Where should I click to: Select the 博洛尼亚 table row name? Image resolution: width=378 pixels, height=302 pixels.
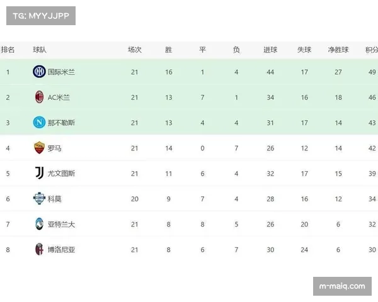point(61,249)
